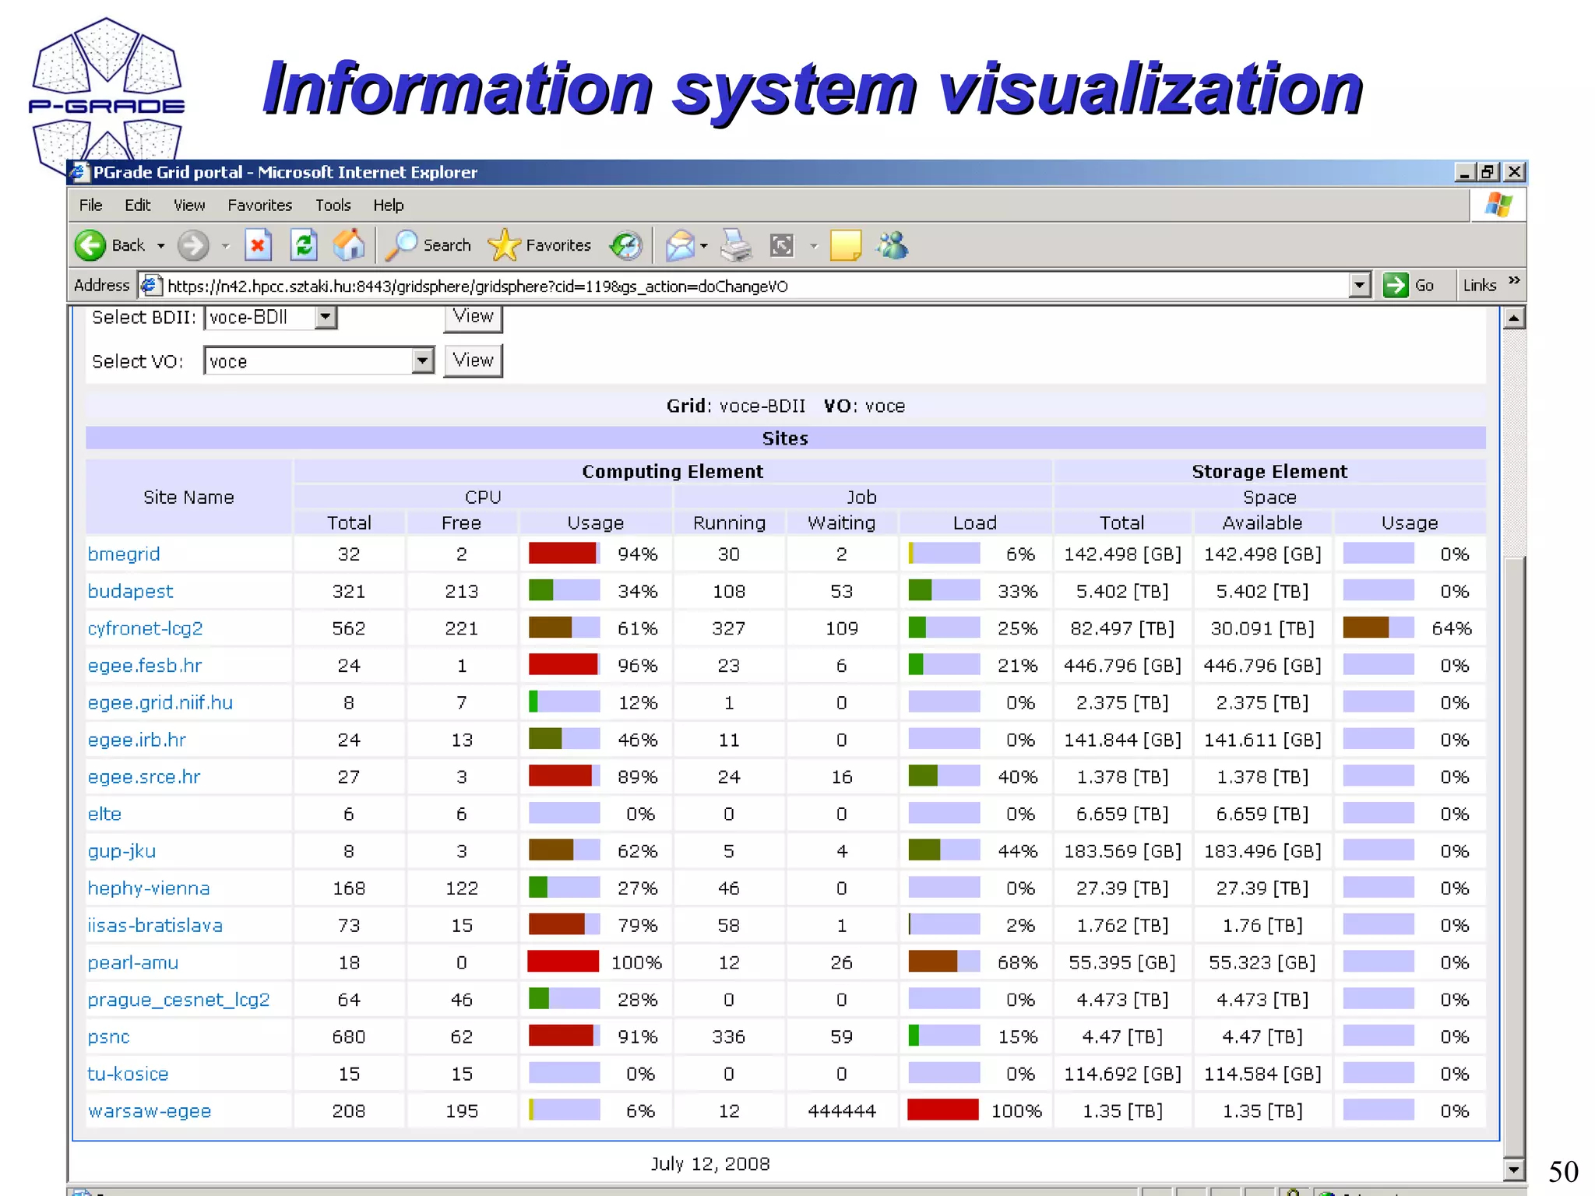Open the History icon

[626, 245]
